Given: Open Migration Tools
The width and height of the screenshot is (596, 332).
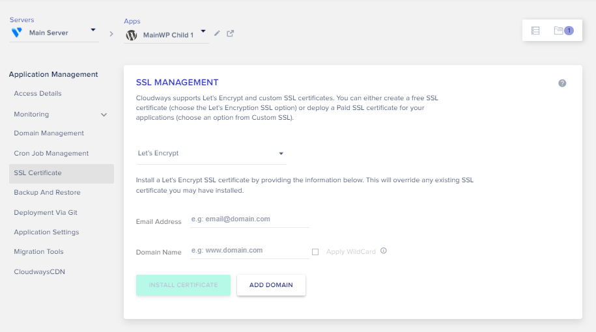Looking at the screenshot, I should [39, 252].
